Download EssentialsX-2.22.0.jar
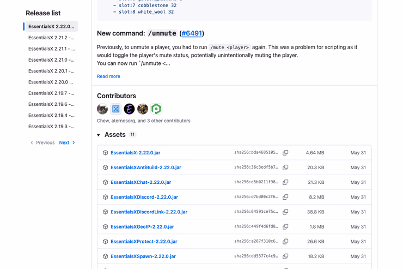The height and width of the screenshot is (269, 403). click(x=136, y=153)
